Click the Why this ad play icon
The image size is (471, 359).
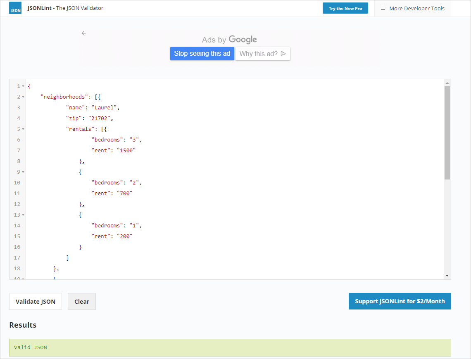[283, 54]
